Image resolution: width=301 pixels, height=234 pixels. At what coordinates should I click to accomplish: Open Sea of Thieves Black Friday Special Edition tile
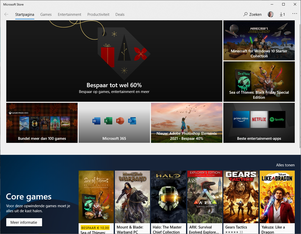pos(259,81)
